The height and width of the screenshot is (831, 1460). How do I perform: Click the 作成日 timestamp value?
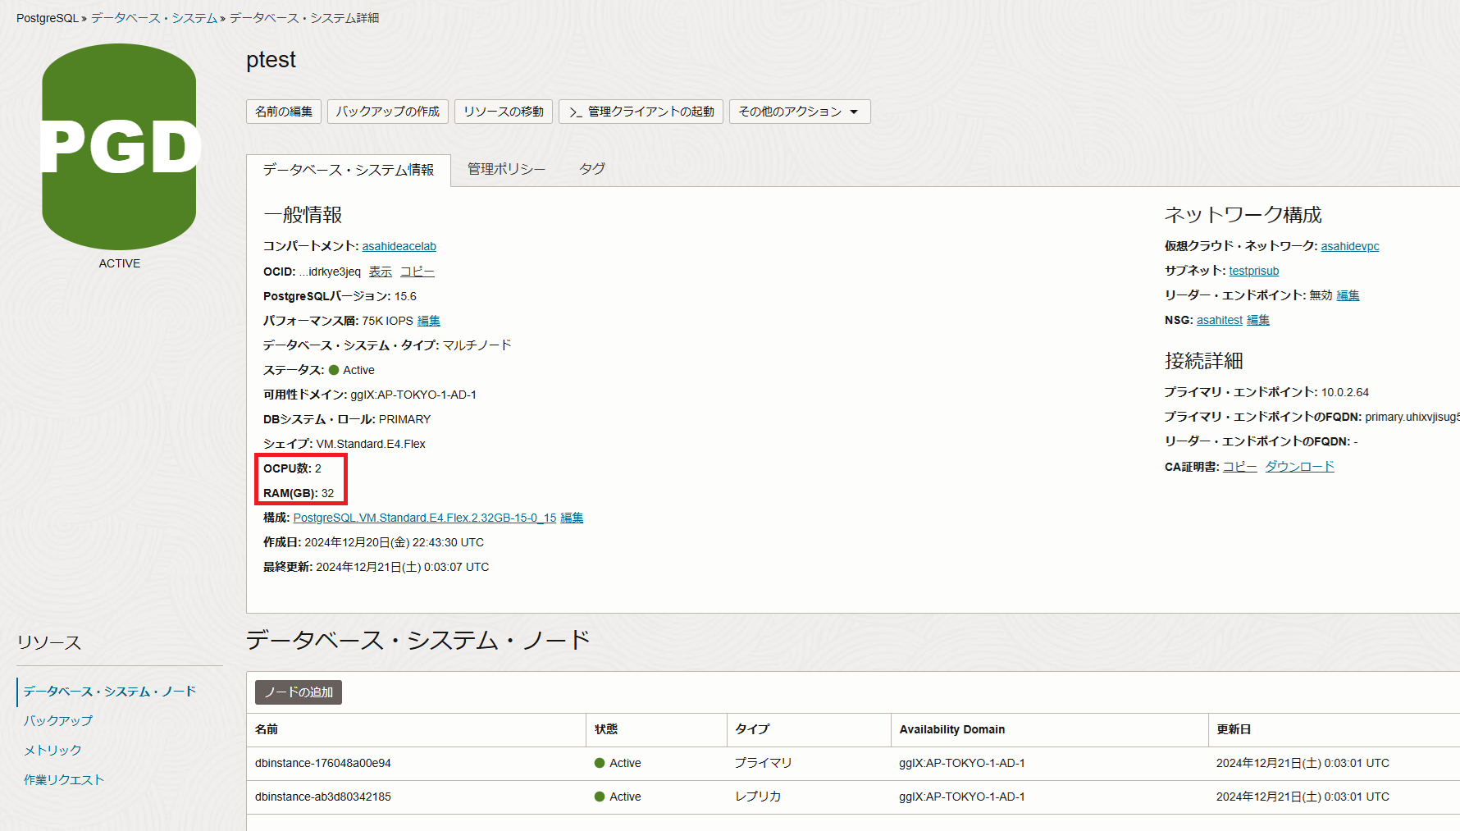tap(395, 542)
